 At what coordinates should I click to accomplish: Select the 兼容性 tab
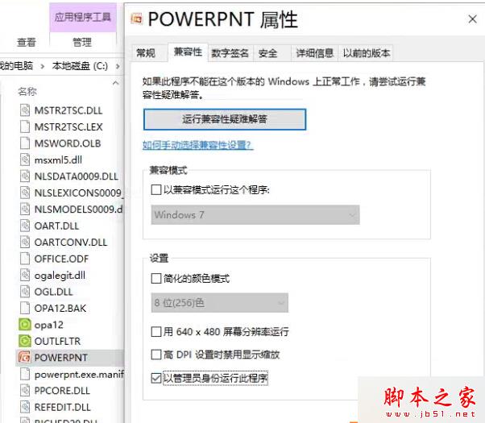(188, 52)
